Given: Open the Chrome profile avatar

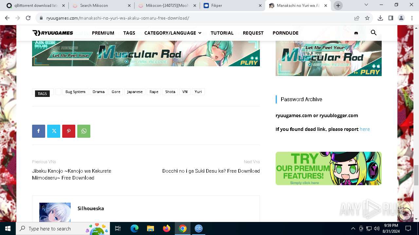Looking at the screenshot, I should click(401, 18).
